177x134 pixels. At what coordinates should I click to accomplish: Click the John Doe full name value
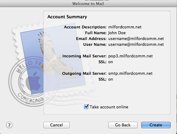[117, 33]
